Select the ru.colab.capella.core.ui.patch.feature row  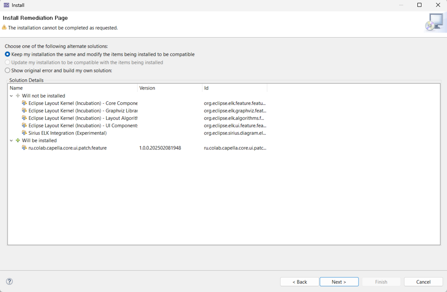pyautogui.click(x=67, y=148)
